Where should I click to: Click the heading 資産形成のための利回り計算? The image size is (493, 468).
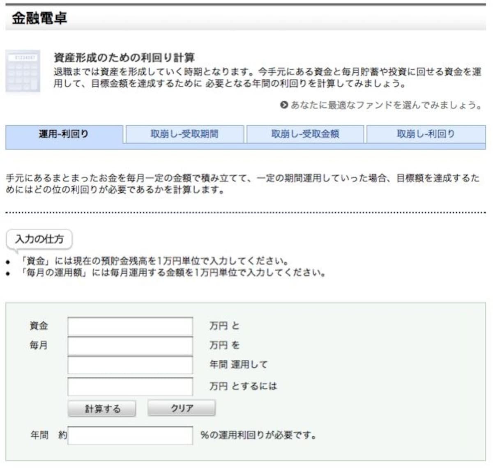point(124,57)
